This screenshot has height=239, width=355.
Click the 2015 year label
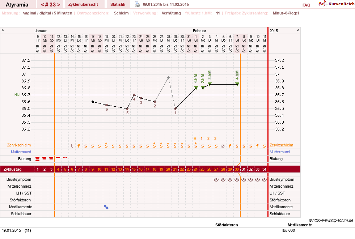[x=274, y=31]
